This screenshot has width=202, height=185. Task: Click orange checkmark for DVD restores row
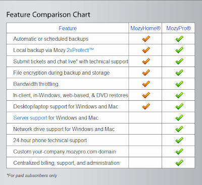click(146, 95)
